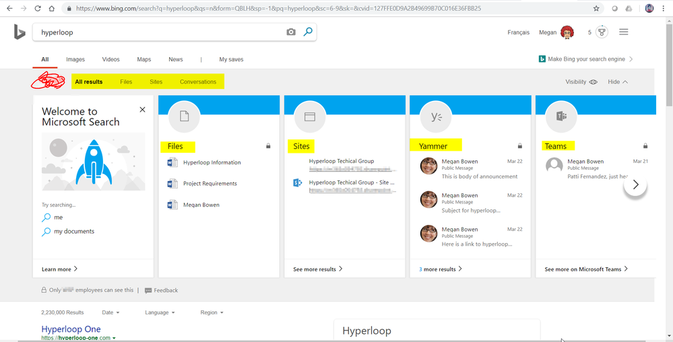Reload the page with refresh icon
The image size is (673, 342).
coord(38,8)
